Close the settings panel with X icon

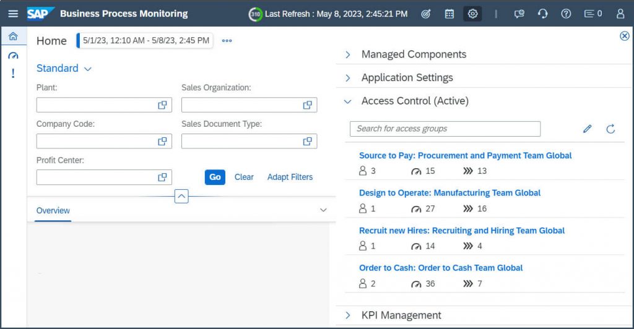point(624,36)
